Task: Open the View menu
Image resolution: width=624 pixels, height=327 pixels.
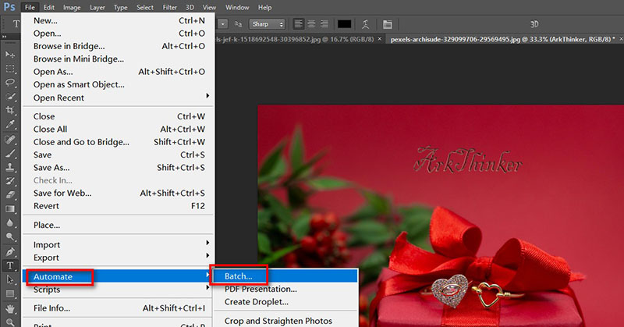Action: click(x=209, y=7)
